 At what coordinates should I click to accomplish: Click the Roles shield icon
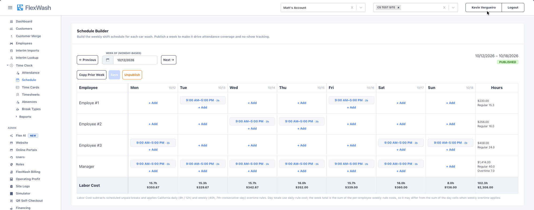click(x=12, y=165)
